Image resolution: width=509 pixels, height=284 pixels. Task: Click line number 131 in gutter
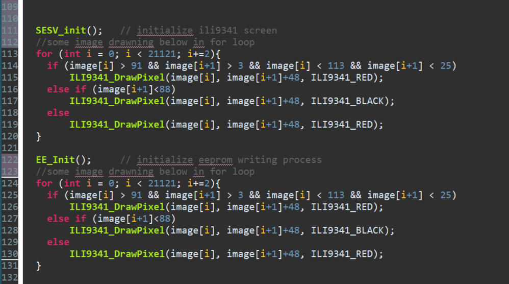9,266
